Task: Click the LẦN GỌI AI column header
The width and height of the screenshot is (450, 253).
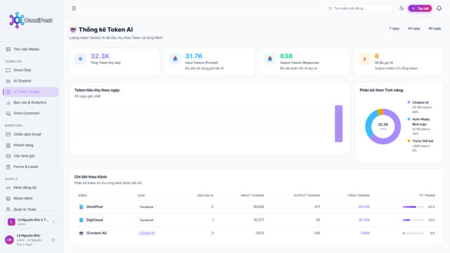Action: tap(205, 195)
